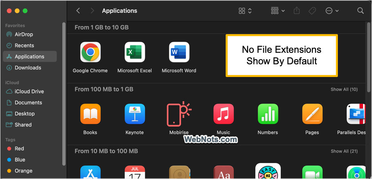Select the brown Contacts app icon
This screenshot has height=179, width=372.
click(x=179, y=172)
